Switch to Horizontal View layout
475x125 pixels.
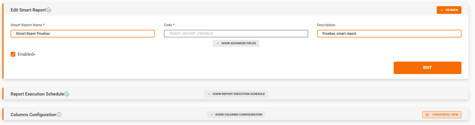(x=442, y=115)
